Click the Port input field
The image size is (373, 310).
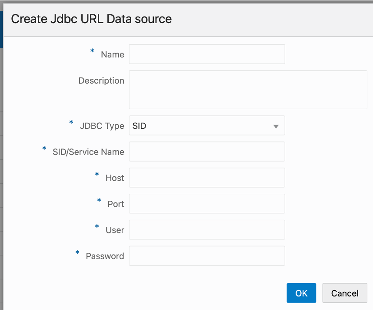pyautogui.click(x=206, y=203)
